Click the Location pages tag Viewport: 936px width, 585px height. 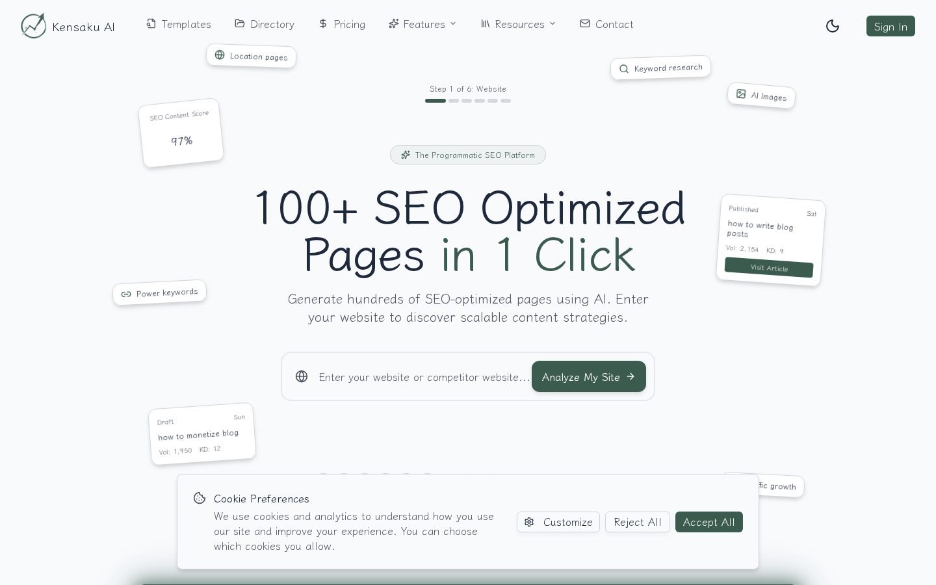[251, 56]
